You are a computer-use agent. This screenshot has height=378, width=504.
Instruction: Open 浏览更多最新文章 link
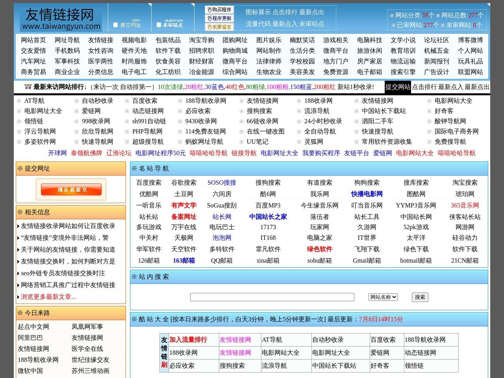48,297
